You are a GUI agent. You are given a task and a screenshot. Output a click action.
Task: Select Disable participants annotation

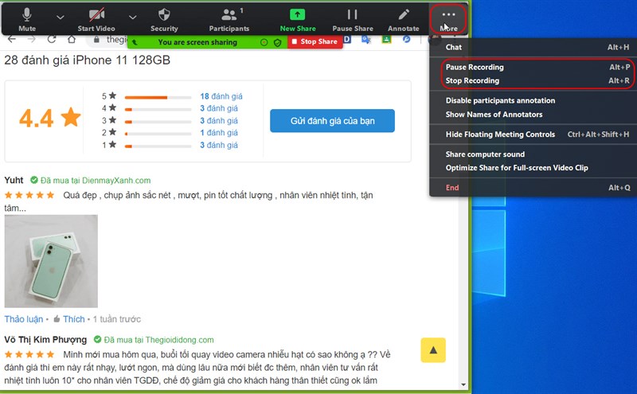[500, 101]
